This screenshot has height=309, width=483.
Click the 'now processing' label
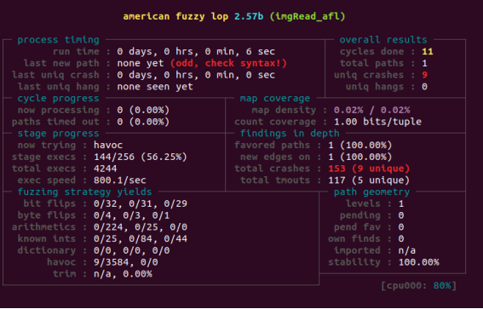58,110
